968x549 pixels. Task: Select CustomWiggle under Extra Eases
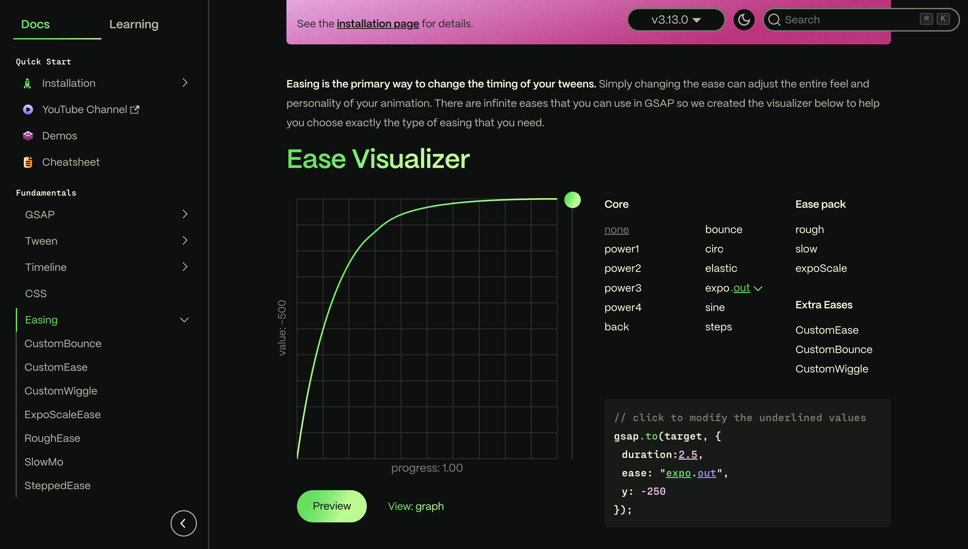[x=832, y=369]
